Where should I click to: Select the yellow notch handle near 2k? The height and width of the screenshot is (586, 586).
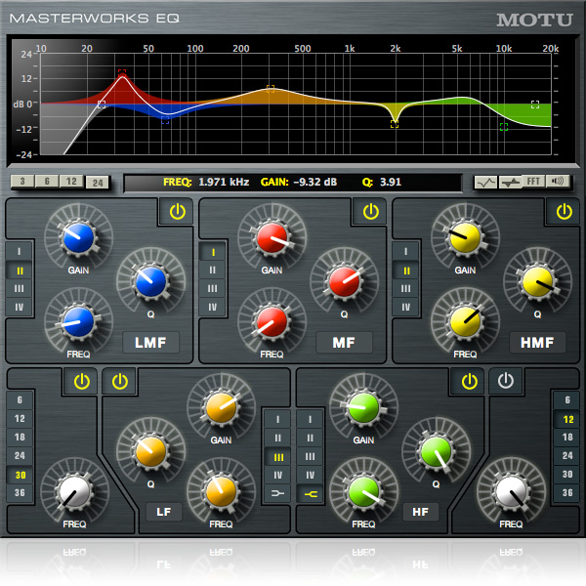point(395,124)
